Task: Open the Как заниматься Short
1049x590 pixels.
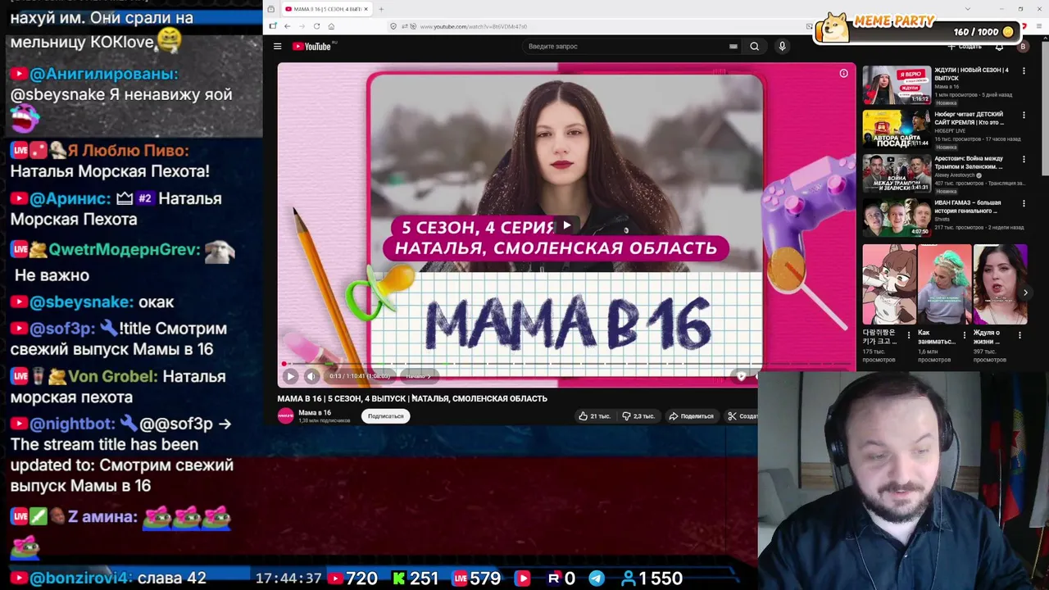Action: (944, 284)
